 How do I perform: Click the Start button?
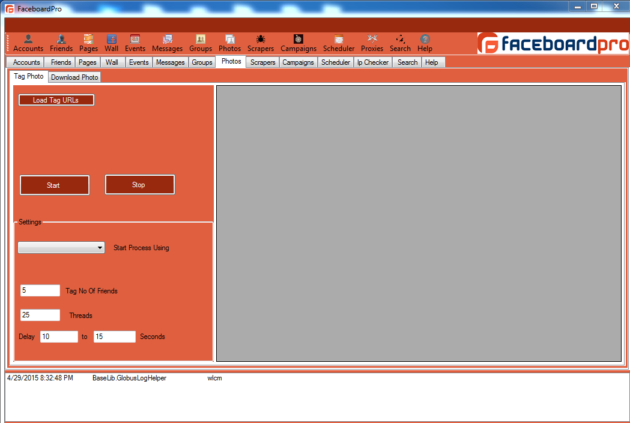tap(55, 185)
